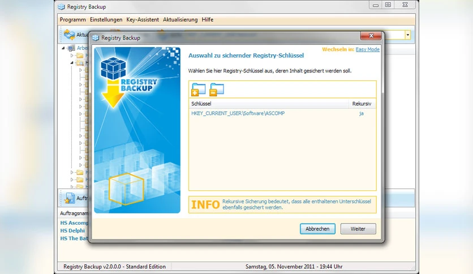Click the Auftragsname column header in main window
This screenshot has width=473, height=274.
(x=74, y=213)
